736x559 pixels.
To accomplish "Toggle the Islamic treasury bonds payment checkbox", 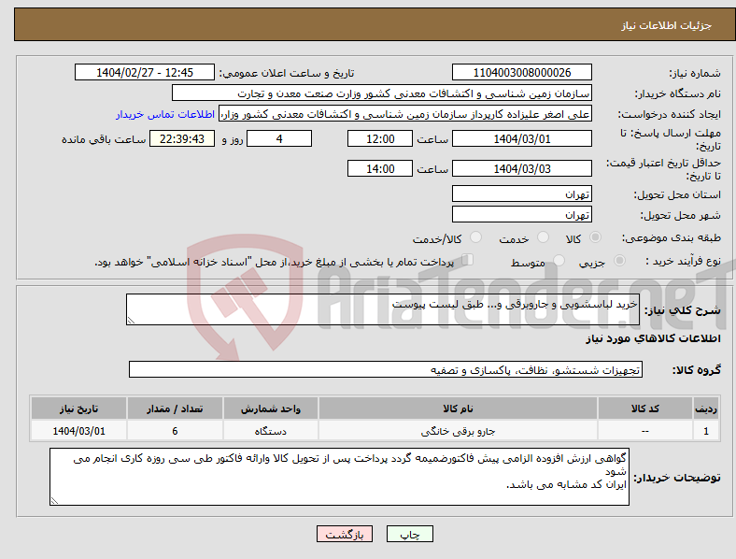I will point(468,260).
